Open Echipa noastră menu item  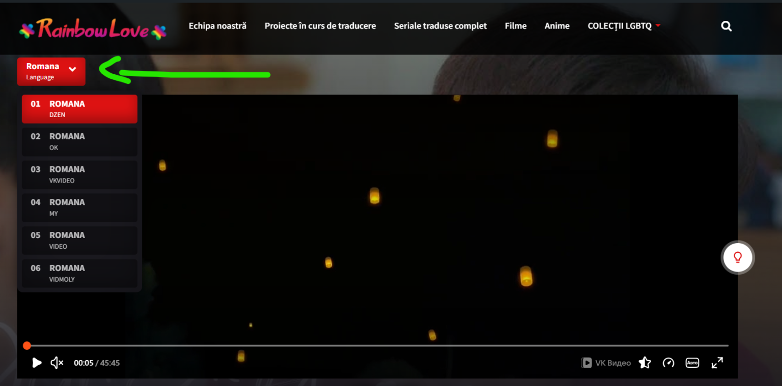[x=217, y=26]
